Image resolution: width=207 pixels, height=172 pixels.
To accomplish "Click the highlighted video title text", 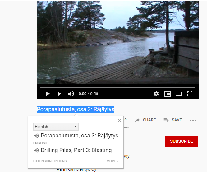I will (x=76, y=109).
